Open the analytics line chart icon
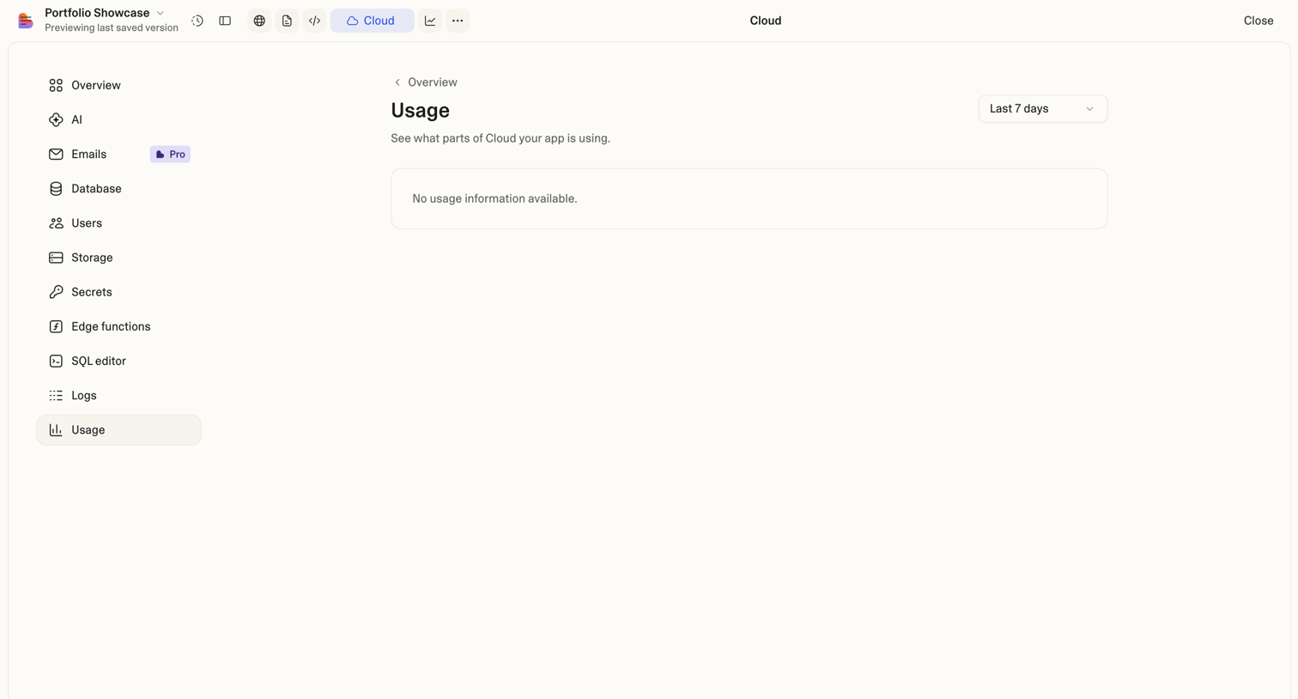The width and height of the screenshot is (1298, 699). click(x=430, y=21)
